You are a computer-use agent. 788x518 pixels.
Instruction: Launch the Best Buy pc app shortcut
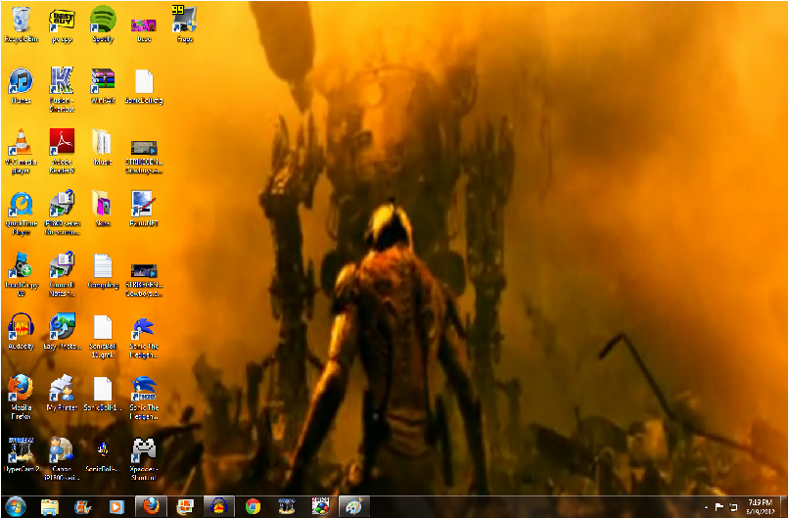(62, 24)
